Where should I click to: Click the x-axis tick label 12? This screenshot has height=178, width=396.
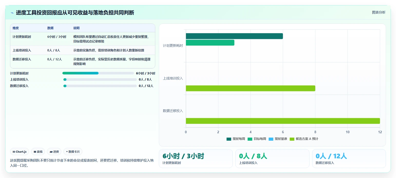380,132
